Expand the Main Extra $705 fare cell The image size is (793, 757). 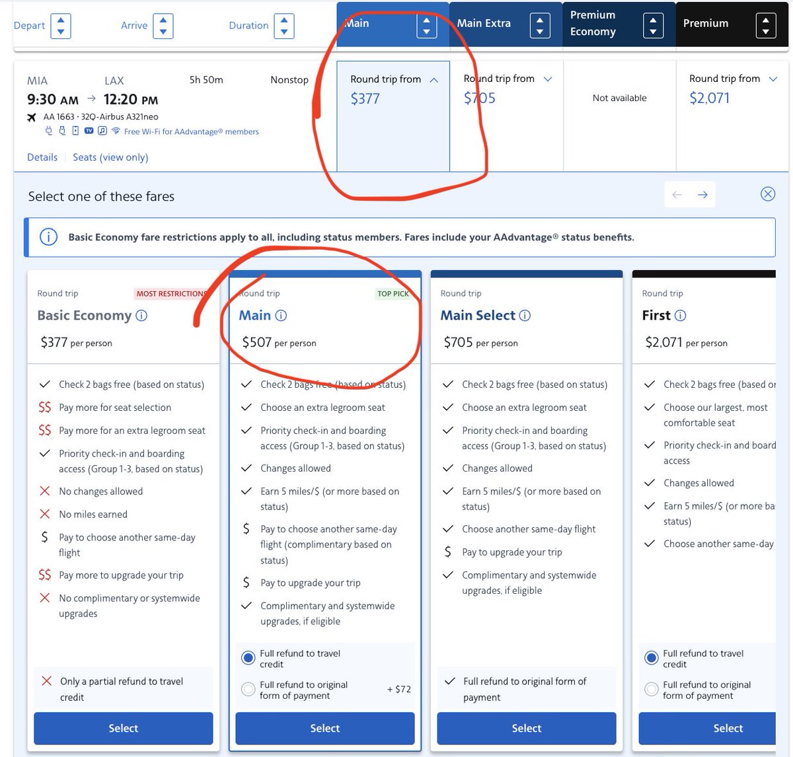click(x=507, y=116)
